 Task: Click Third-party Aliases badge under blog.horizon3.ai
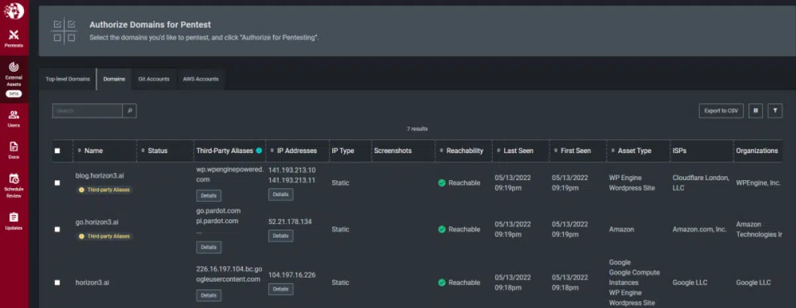click(105, 189)
